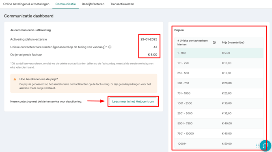The height and width of the screenshot is (152, 272).
Task: Click the € 30,00 price cell
Action: (x=227, y=103)
